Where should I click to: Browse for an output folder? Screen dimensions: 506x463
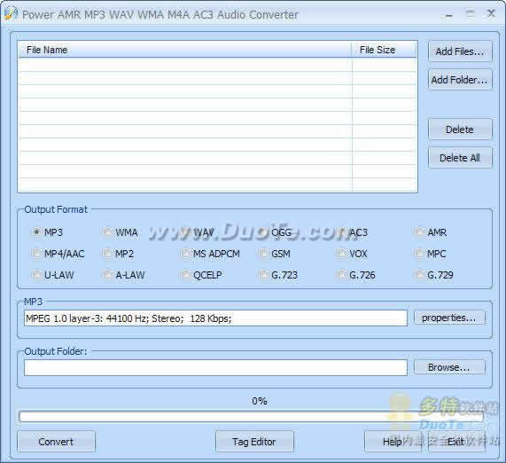point(449,367)
